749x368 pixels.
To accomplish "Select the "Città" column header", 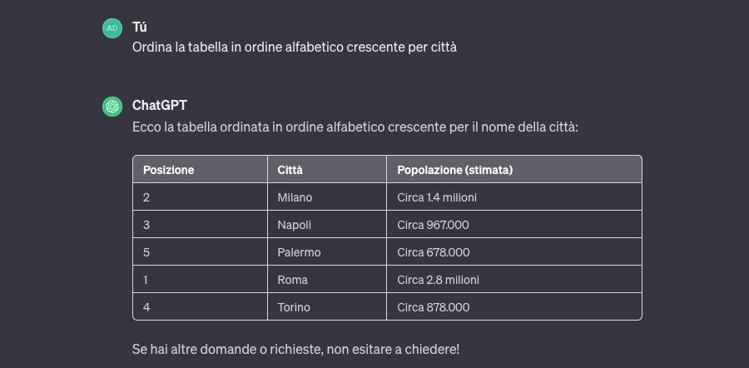I will [x=290, y=170].
